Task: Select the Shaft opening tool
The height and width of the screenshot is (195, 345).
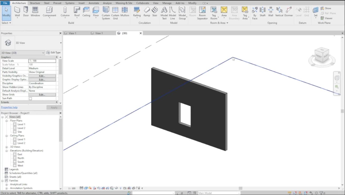Action: pos(262,12)
